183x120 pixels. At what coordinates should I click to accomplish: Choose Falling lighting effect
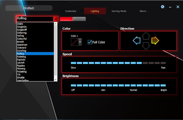(x=35, y=36)
